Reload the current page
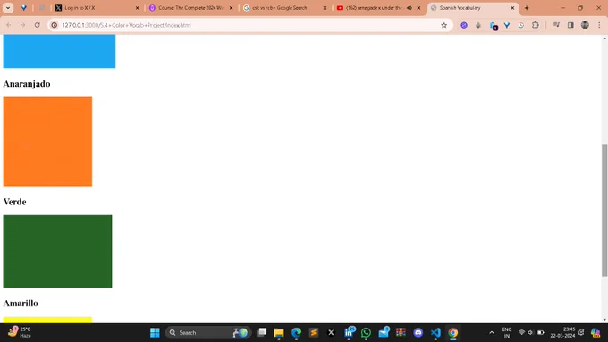This screenshot has width=608, height=342. (38, 25)
